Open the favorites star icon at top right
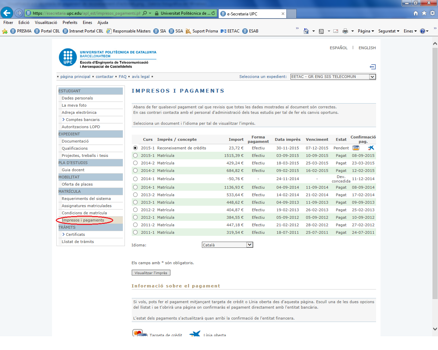 [x=424, y=13]
